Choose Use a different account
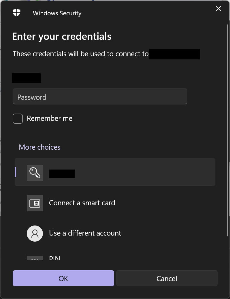Viewport: 230px width, 299px height. (x=85, y=233)
